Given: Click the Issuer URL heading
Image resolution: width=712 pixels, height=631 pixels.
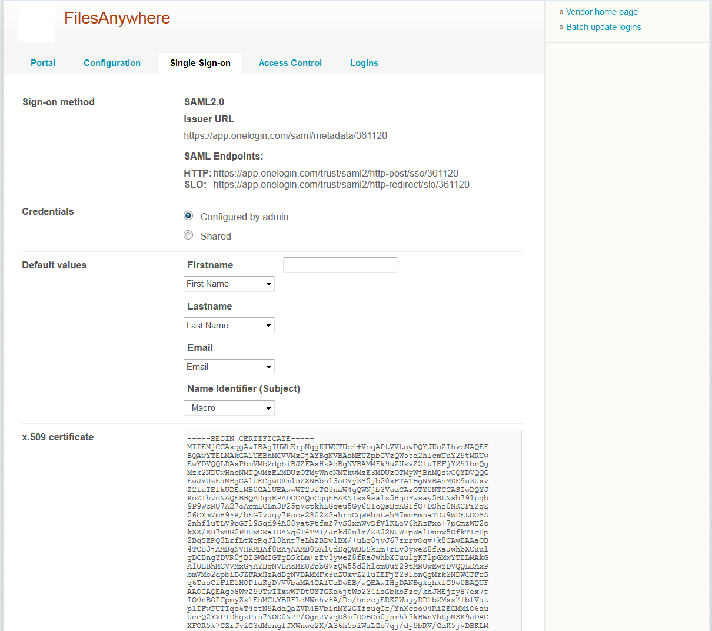Looking at the screenshot, I should (209, 119).
